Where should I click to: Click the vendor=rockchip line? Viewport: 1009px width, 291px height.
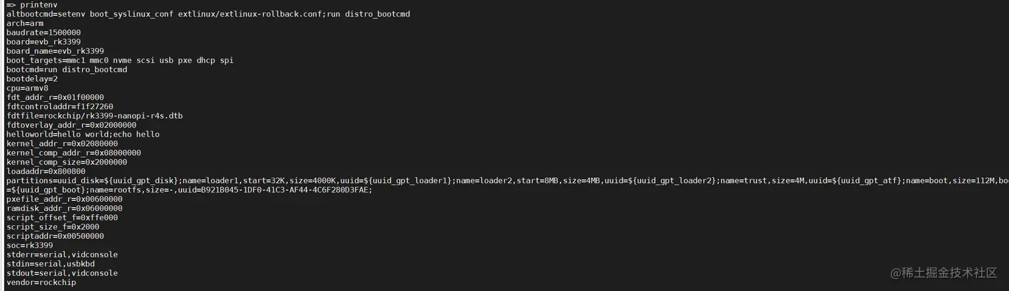[41, 282]
